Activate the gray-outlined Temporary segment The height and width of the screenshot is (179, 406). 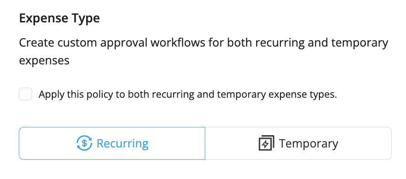tap(298, 143)
